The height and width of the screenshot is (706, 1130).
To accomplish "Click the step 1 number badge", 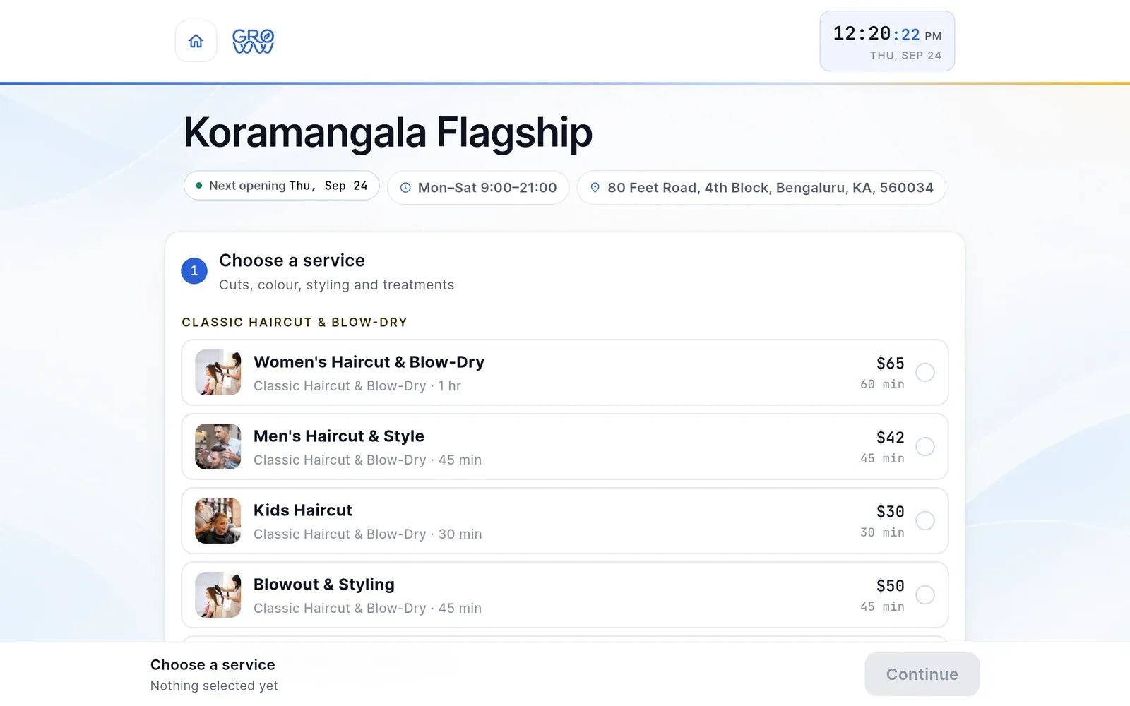I will click(x=194, y=271).
